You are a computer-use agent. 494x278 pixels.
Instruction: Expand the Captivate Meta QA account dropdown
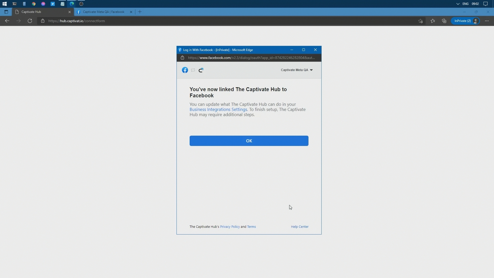[x=297, y=70]
